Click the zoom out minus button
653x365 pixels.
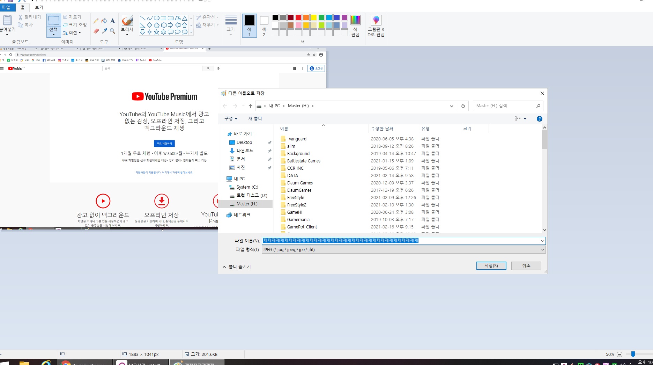[619, 354]
